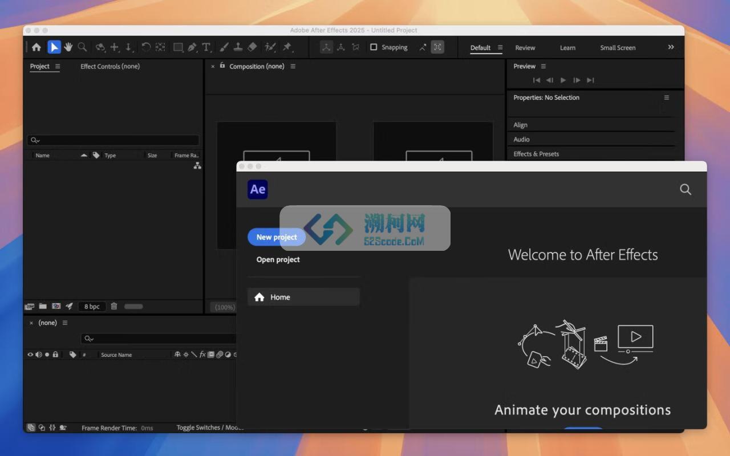Click Interpret Footage icon in Project panel
730x456 pixels.
pyautogui.click(x=30, y=307)
